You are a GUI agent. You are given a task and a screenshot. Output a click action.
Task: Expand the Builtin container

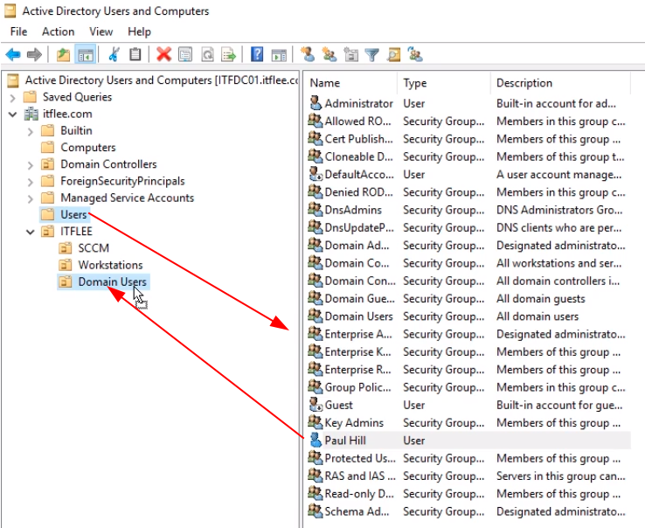click(30, 132)
